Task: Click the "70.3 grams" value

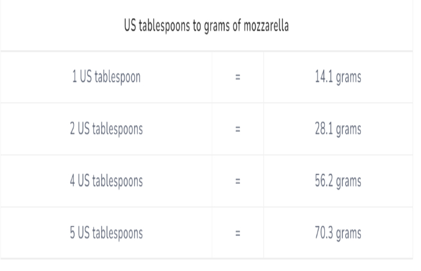Action: (338, 233)
